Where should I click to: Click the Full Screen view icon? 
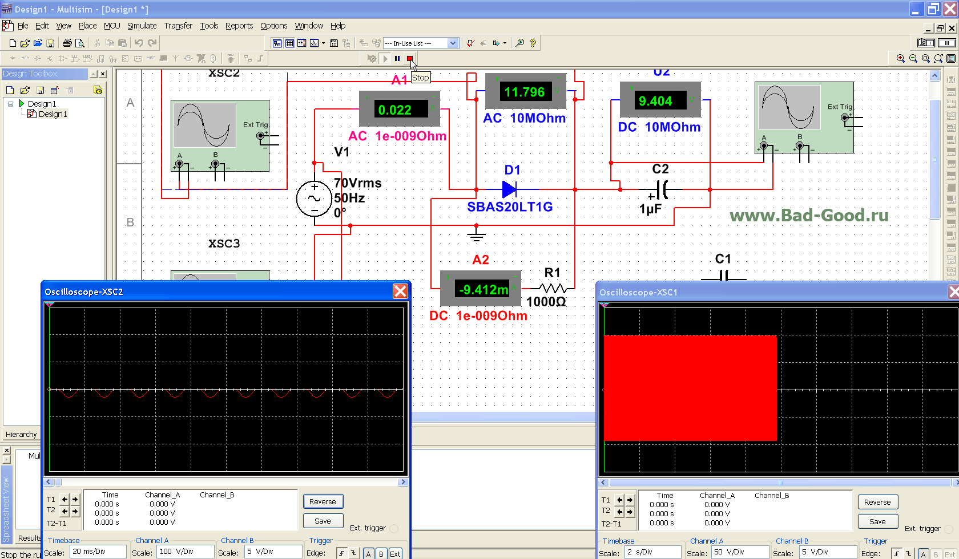tap(951, 58)
